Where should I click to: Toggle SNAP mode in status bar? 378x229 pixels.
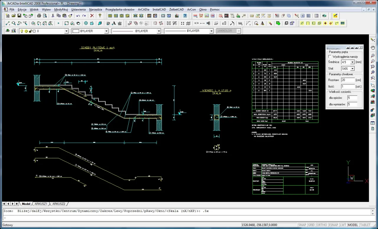[302, 225]
